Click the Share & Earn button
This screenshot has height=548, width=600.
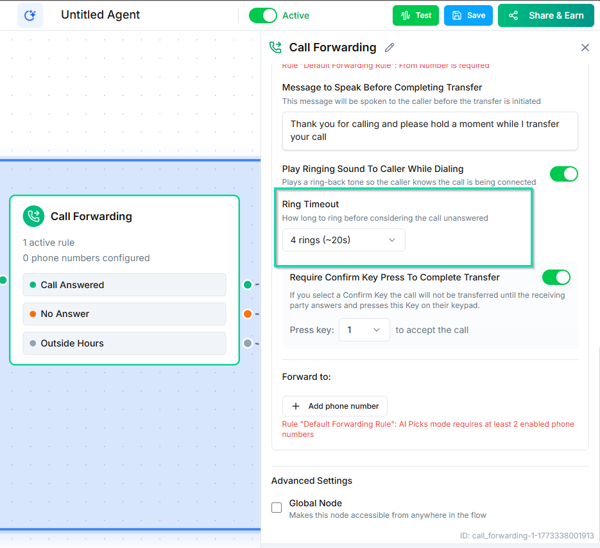(545, 15)
